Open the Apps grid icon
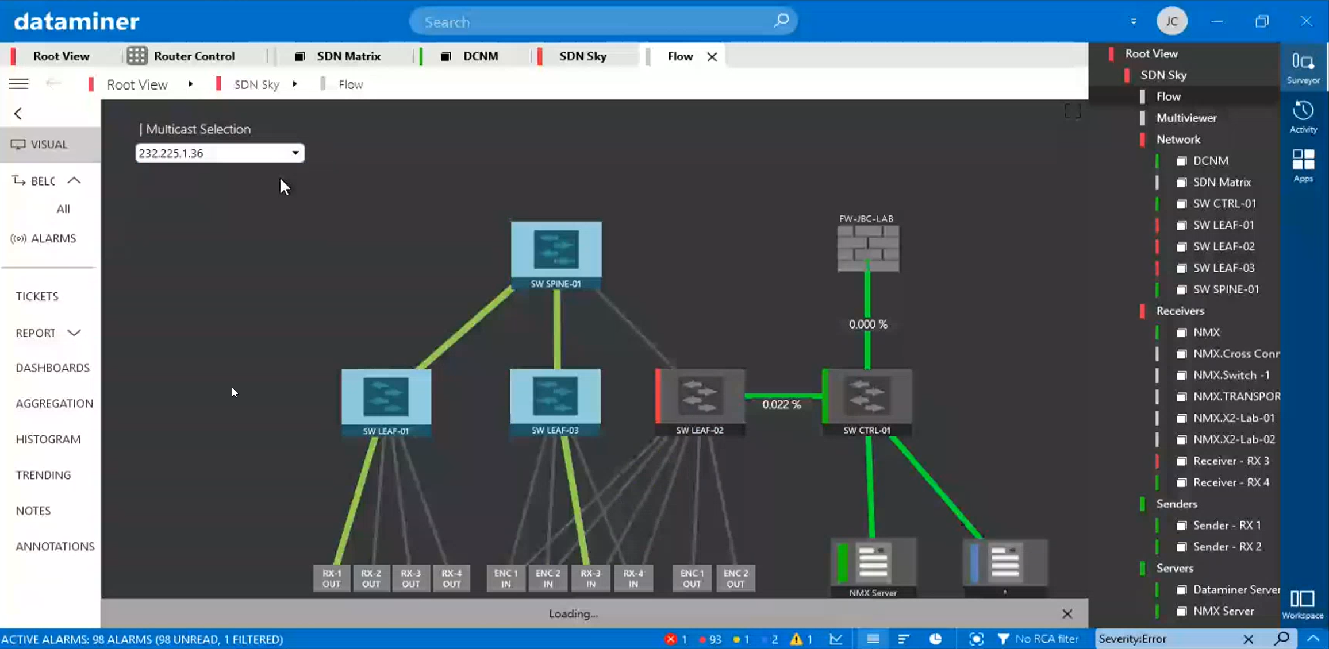Screen dimensions: 1329x649 point(1303,165)
